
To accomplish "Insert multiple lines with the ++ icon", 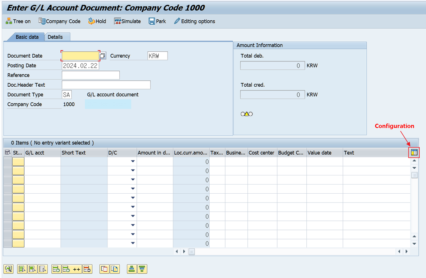I will point(72,269).
